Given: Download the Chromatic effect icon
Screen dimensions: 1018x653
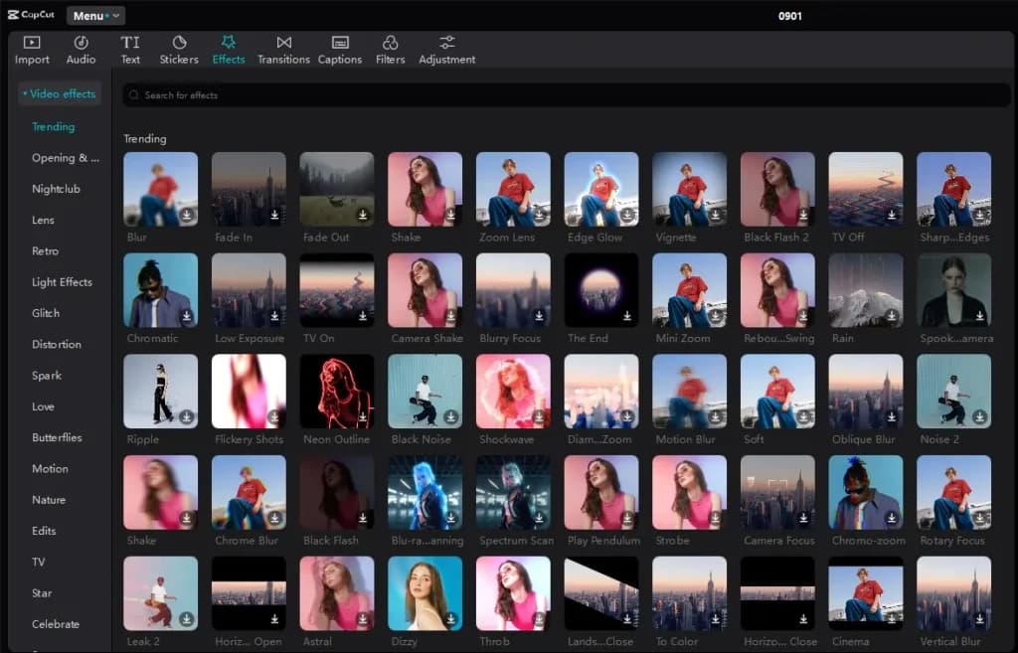Looking at the screenshot, I should [x=187, y=315].
